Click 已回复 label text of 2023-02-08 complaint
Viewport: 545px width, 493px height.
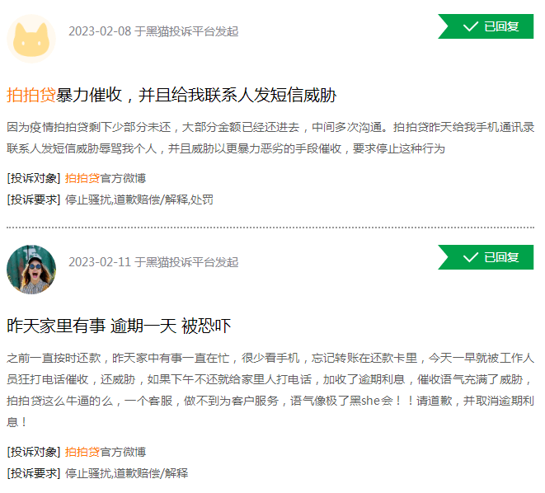(501, 26)
